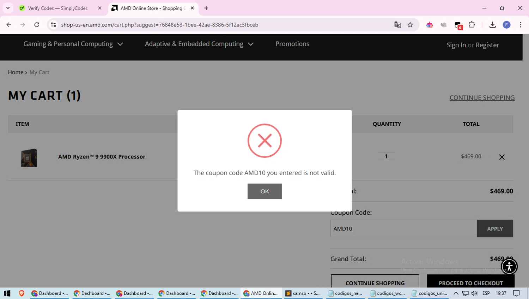The image size is (529, 299).
Task: Expand Gaming & Personal Computing menu
Action: [73, 44]
